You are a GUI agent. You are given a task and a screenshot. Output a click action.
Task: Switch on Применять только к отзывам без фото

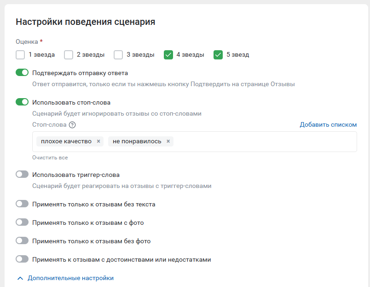(x=22, y=241)
